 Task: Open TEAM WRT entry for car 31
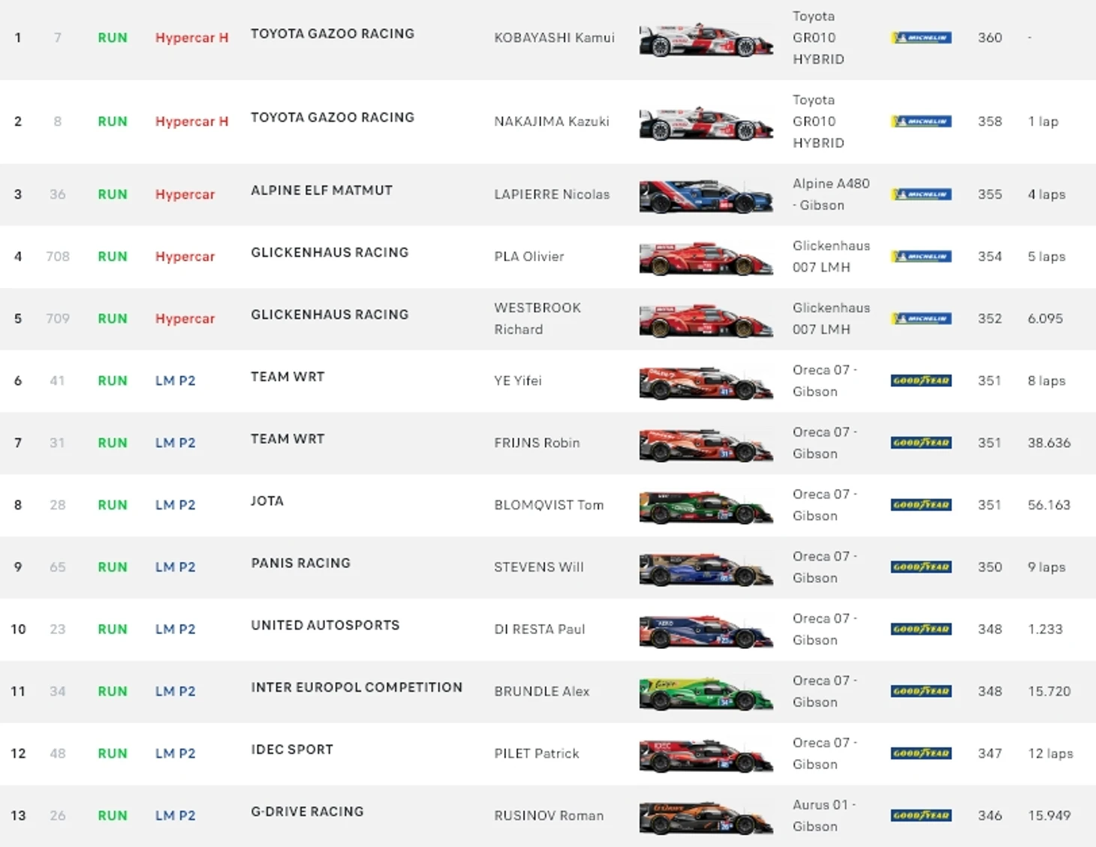click(288, 439)
